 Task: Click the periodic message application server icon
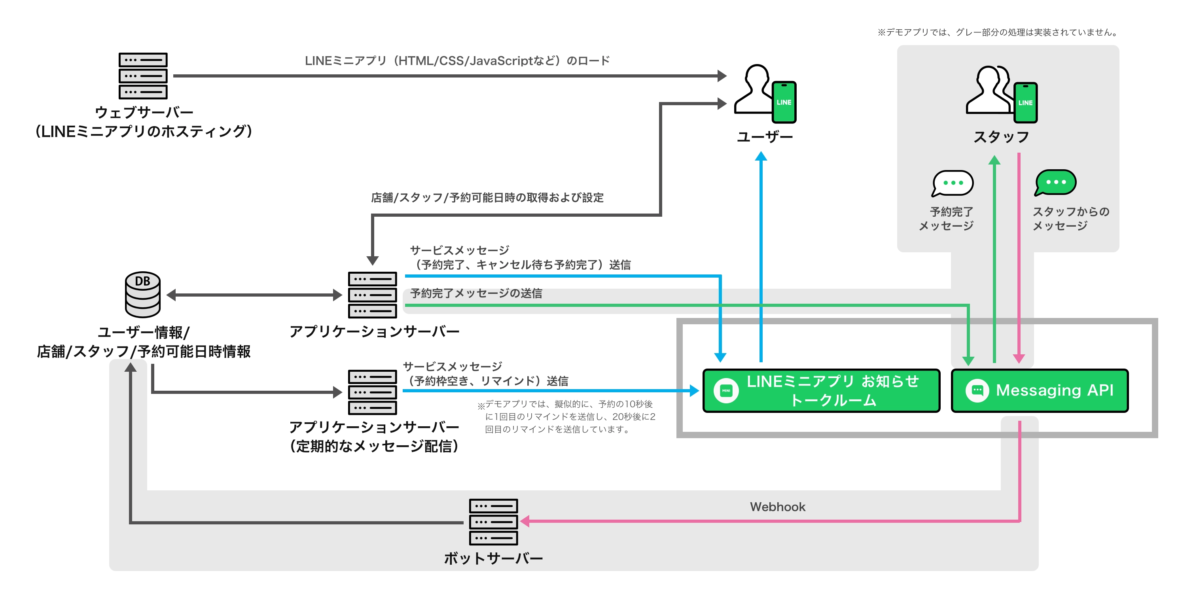coord(372,392)
